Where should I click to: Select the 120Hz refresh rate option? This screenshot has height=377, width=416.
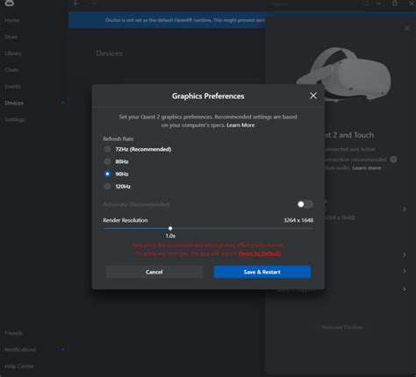pos(107,186)
